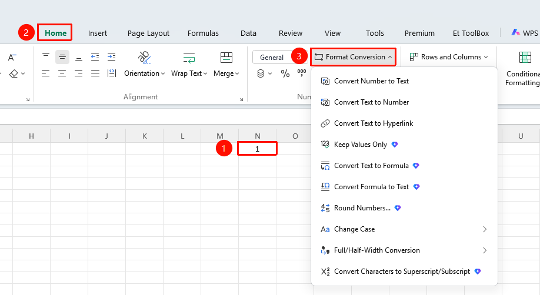
Task: Open the Premium tab
Action: 419,33
